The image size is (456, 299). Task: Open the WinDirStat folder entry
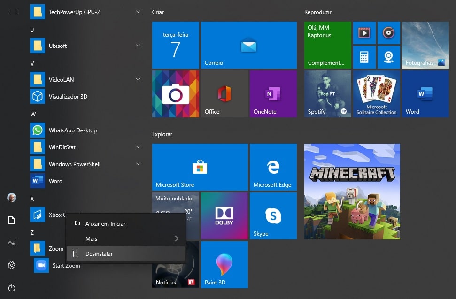click(86, 147)
